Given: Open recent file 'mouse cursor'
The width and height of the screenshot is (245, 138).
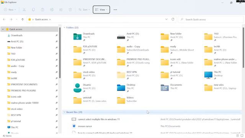Looking at the screenshot, I should click(85, 126).
